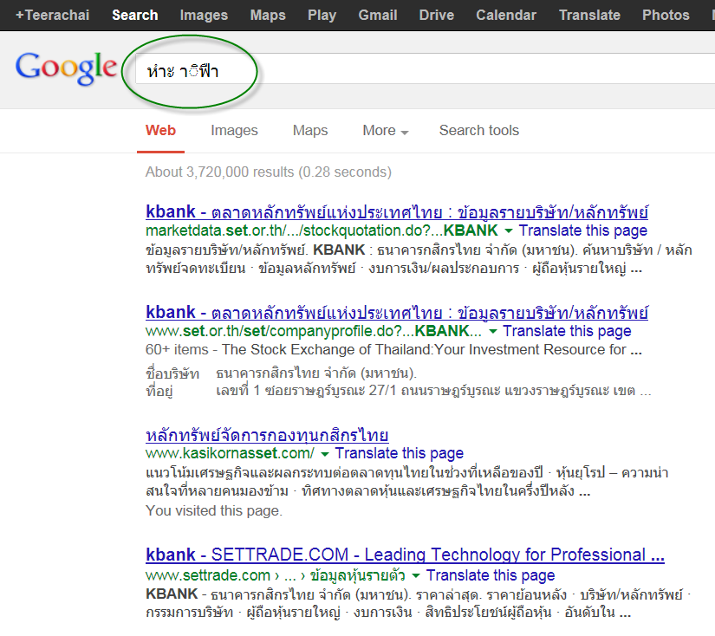Click the ชื่อบริษัท label in the snippet
715x636 pixels.
[x=172, y=373]
